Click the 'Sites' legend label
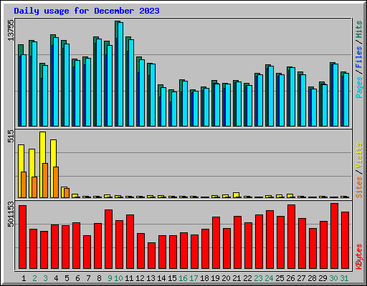This screenshot has width=367, height=286. [x=359, y=187]
